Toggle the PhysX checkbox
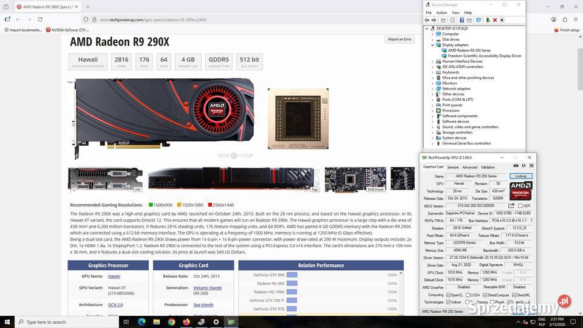The image size is (583, 328). (x=493, y=302)
